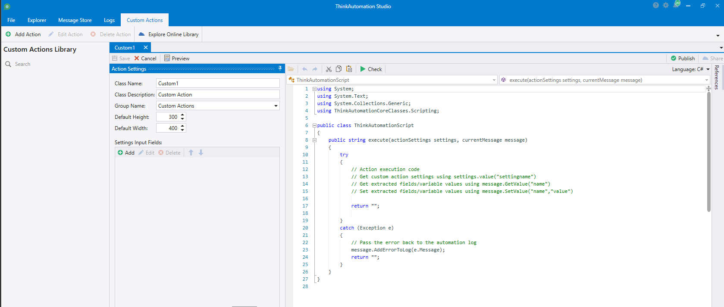This screenshot has width=724, height=307.
Task: Open the settings gear in title bar
Action: pyautogui.click(x=666, y=6)
